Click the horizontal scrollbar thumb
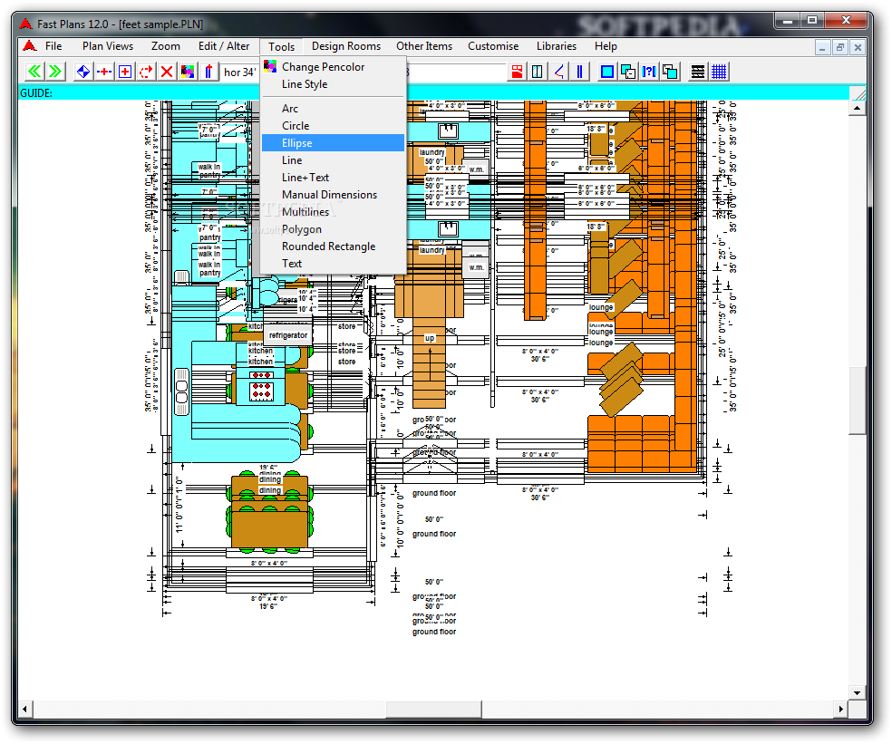The width and height of the screenshot is (892, 744). pos(433,709)
